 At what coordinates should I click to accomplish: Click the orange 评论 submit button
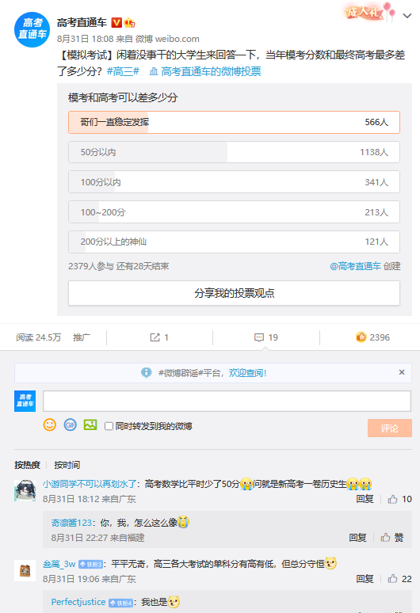tap(390, 428)
